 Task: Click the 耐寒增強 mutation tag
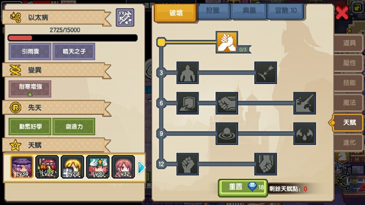30,89
